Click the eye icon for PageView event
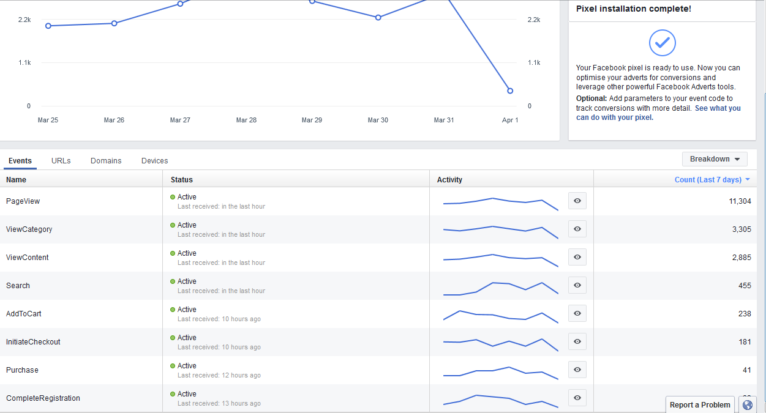The height and width of the screenshot is (413, 766). tap(577, 201)
